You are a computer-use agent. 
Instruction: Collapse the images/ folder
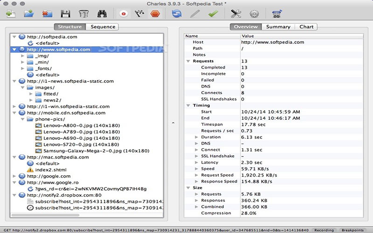[22, 88]
